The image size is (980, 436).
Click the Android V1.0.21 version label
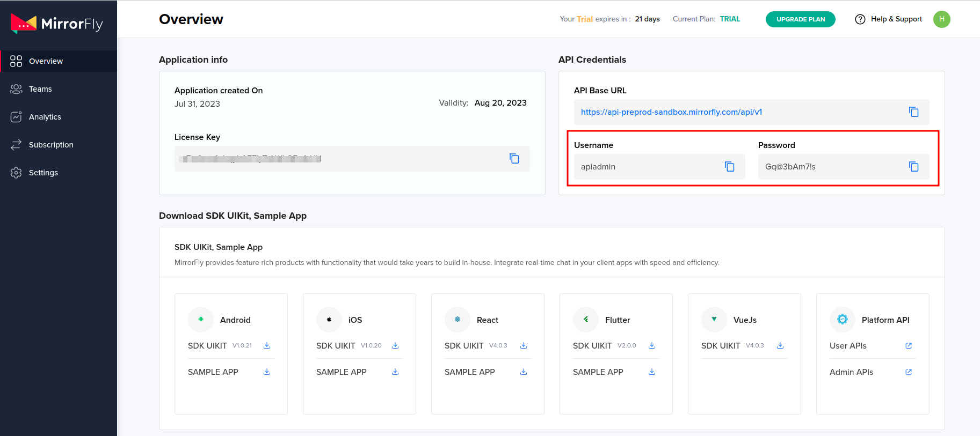pyautogui.click(x=242, y=345)
